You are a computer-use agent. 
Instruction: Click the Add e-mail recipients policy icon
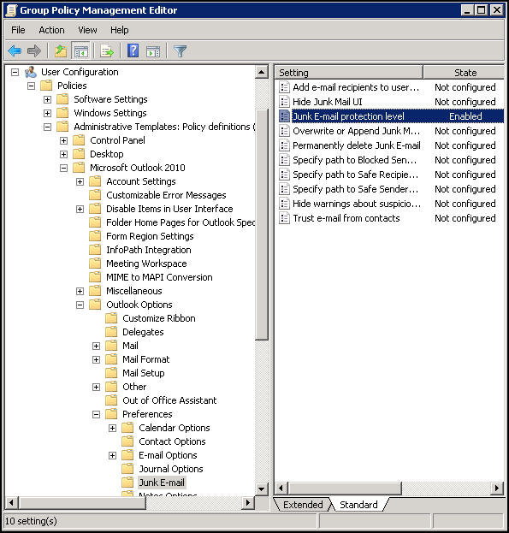(x=284, y=87)
